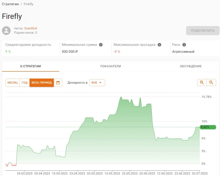Image resolution: width=220 pixels, height=176 pixels.
Task: Click the Firefly breadcrumb item
Action: (28, 4)
